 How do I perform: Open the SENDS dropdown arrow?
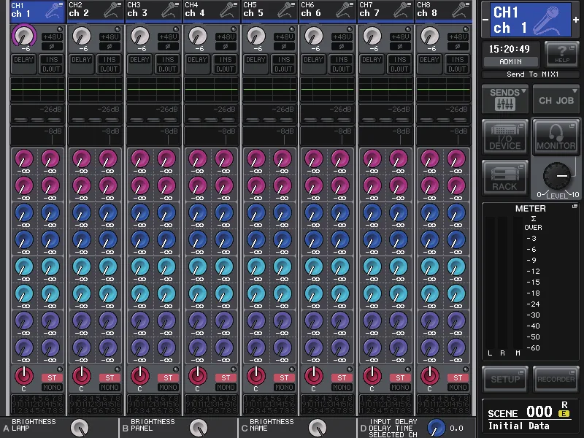tap(523, 91)
